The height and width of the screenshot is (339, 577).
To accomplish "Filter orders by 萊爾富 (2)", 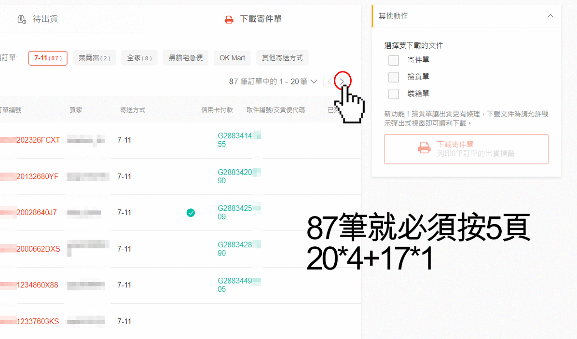I will coord(94,58).
